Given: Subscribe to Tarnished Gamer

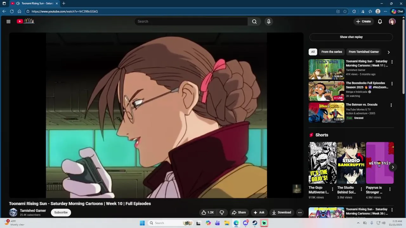Looking at the screenshot, I should tap(61, 212).
